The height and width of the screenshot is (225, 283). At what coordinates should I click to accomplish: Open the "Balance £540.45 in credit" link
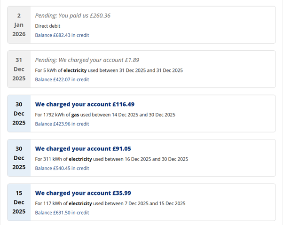point(62,168)
